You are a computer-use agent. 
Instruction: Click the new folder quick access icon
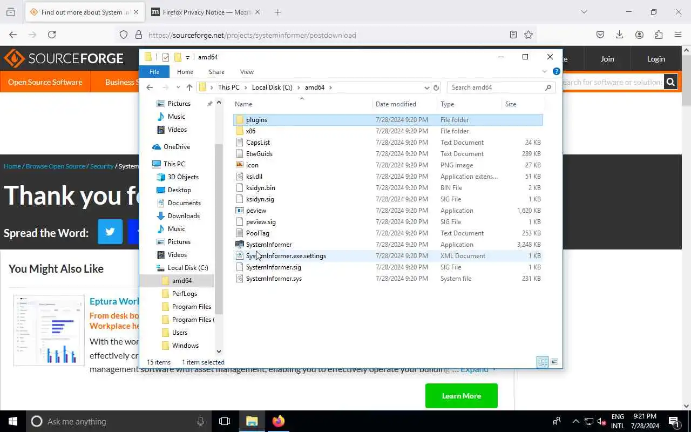178,57
